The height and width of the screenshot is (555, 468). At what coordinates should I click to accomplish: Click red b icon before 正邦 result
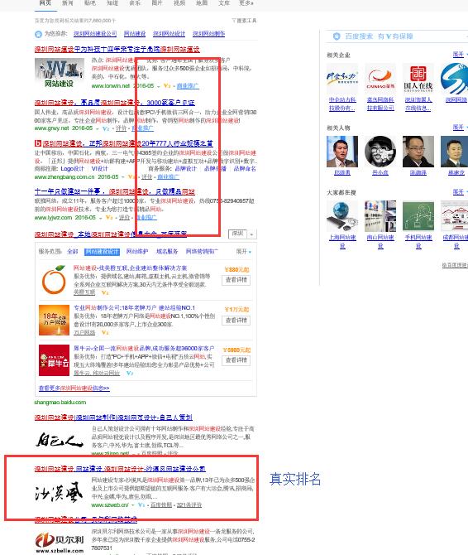click(38, 143)
